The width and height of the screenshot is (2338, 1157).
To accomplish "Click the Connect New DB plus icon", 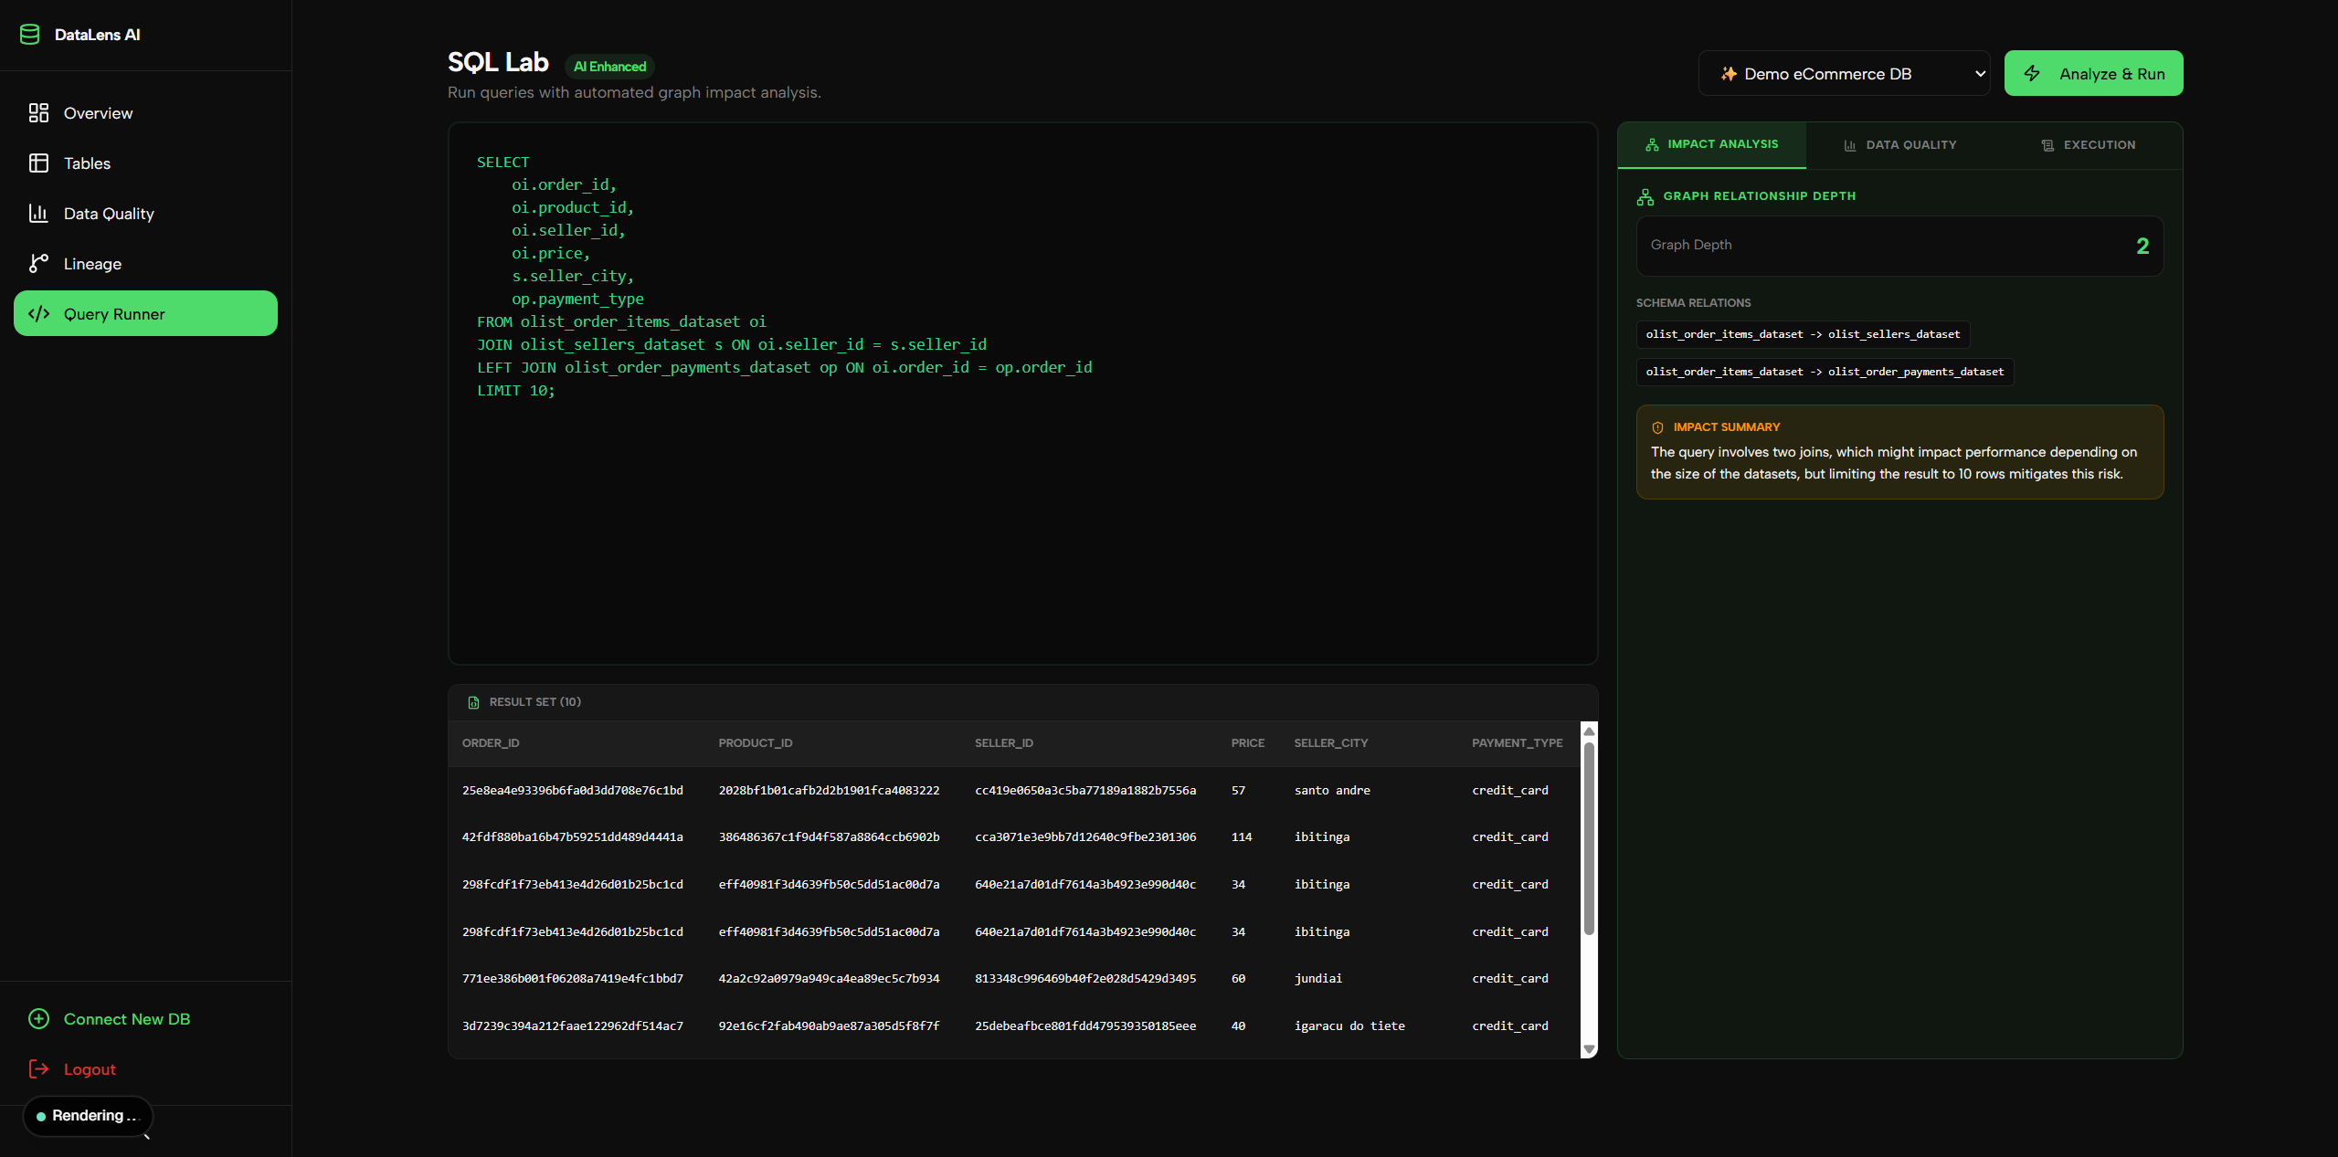I will pos(38,1018).
